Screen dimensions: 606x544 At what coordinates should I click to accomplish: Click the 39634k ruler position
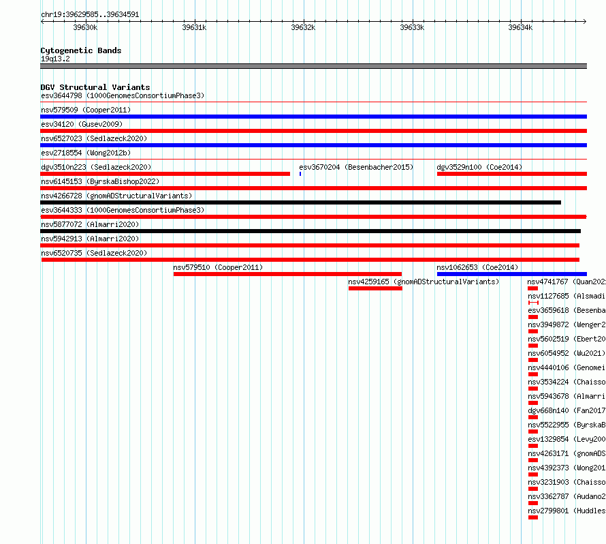(521, 27)
